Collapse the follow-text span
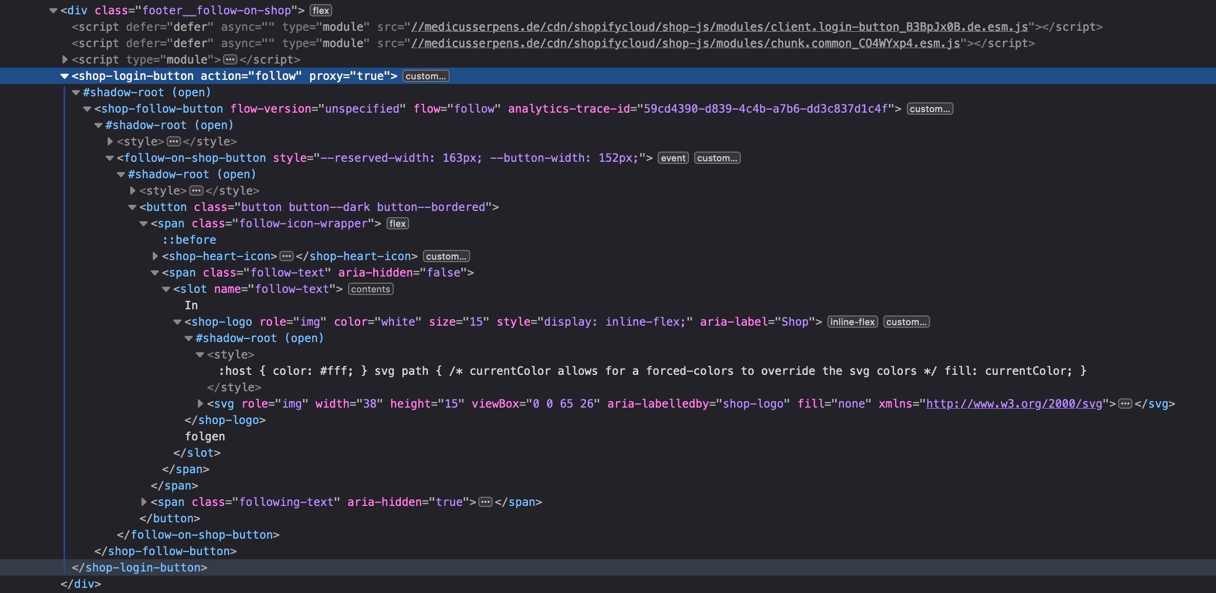The height and width of the screenshot is (593, 1216). pyautogui.click(x=155, y=272)
